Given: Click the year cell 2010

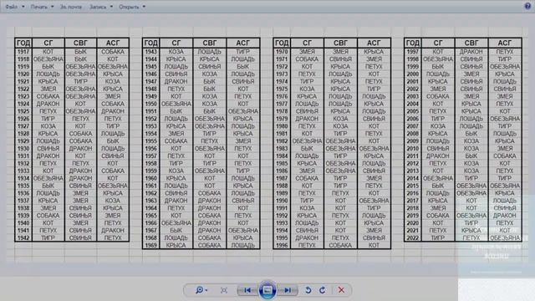Looking at the screenshot, I should click(x=413, y=149).
